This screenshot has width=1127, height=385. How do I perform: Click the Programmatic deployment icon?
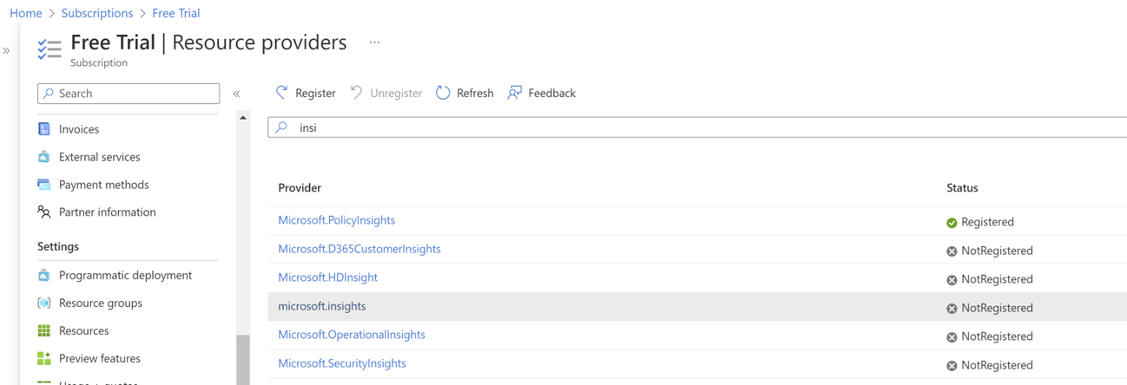pos(44,275)
